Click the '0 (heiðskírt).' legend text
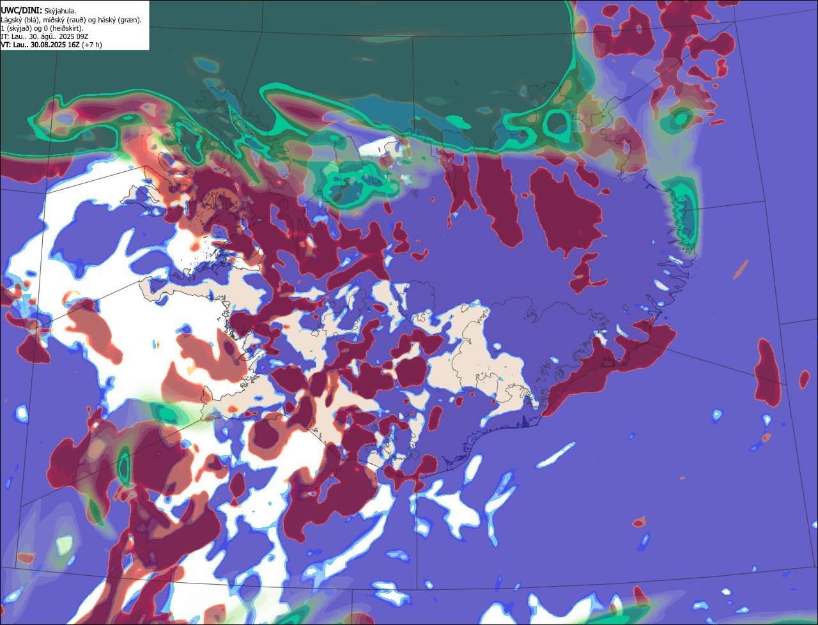Image resolution: width=818 pixels, height=625 pixels. click(63, 29)
